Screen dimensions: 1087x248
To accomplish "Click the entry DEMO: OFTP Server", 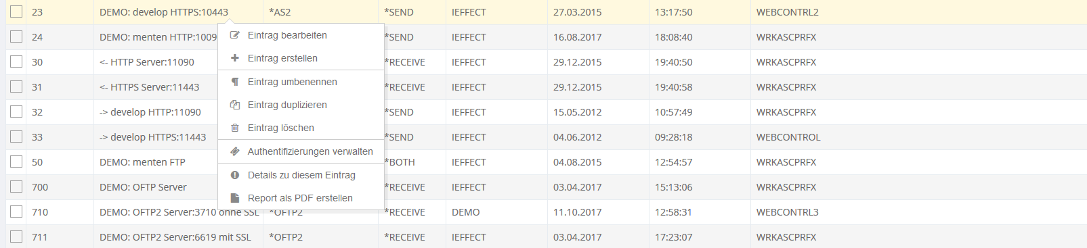I will [x=143, y=187].
